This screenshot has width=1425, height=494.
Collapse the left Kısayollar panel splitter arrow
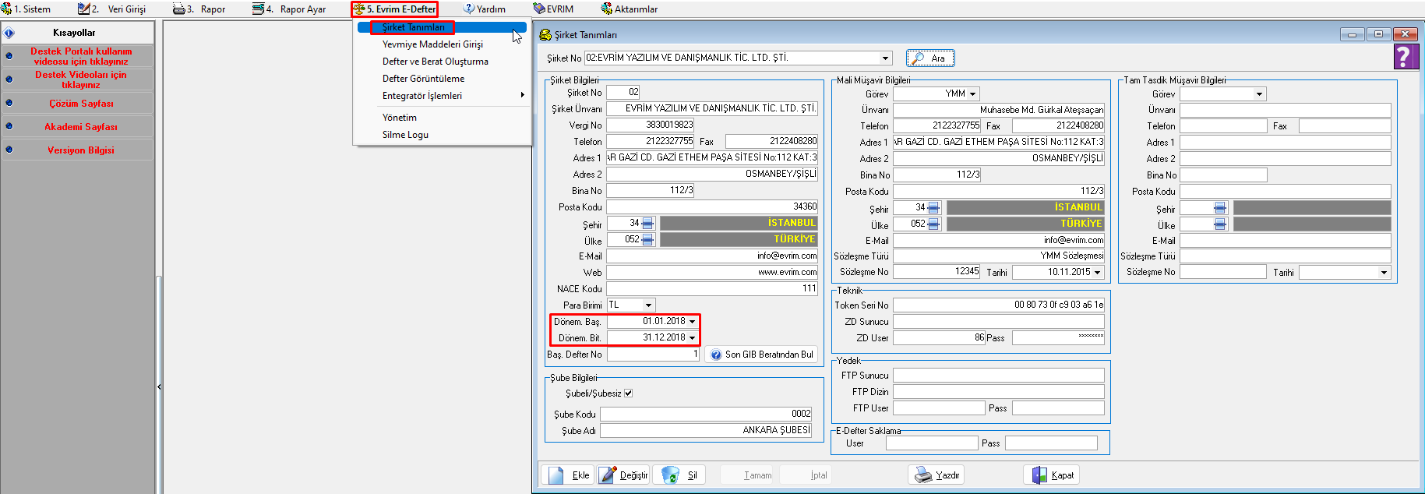[159, 386]
